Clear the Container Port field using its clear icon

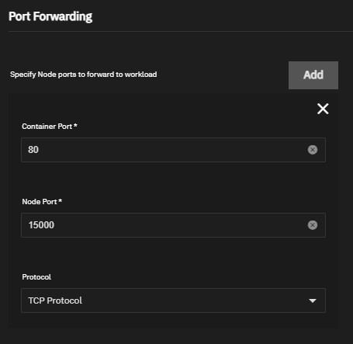(313, 150)
